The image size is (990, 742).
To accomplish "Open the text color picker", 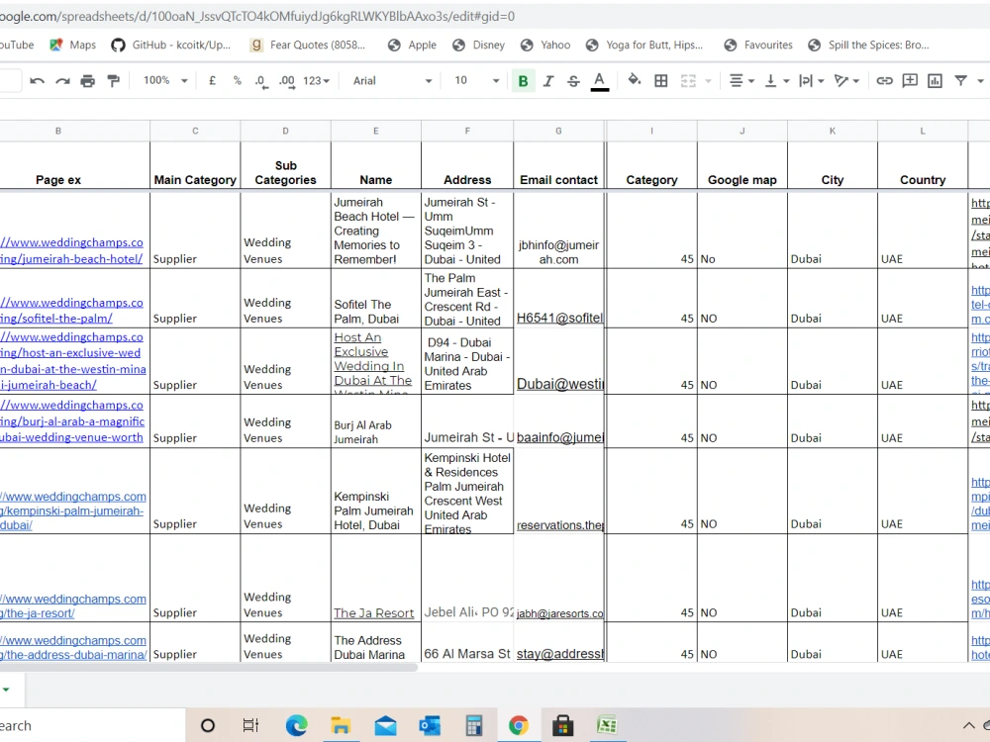I will 600,81.
